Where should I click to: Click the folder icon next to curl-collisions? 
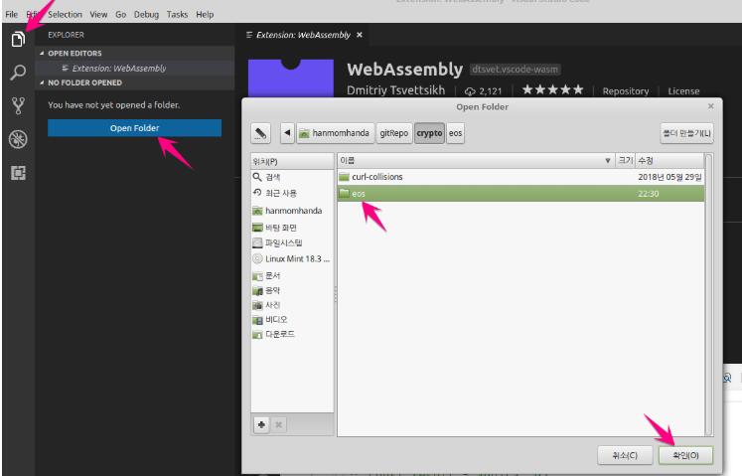[344, 177]
